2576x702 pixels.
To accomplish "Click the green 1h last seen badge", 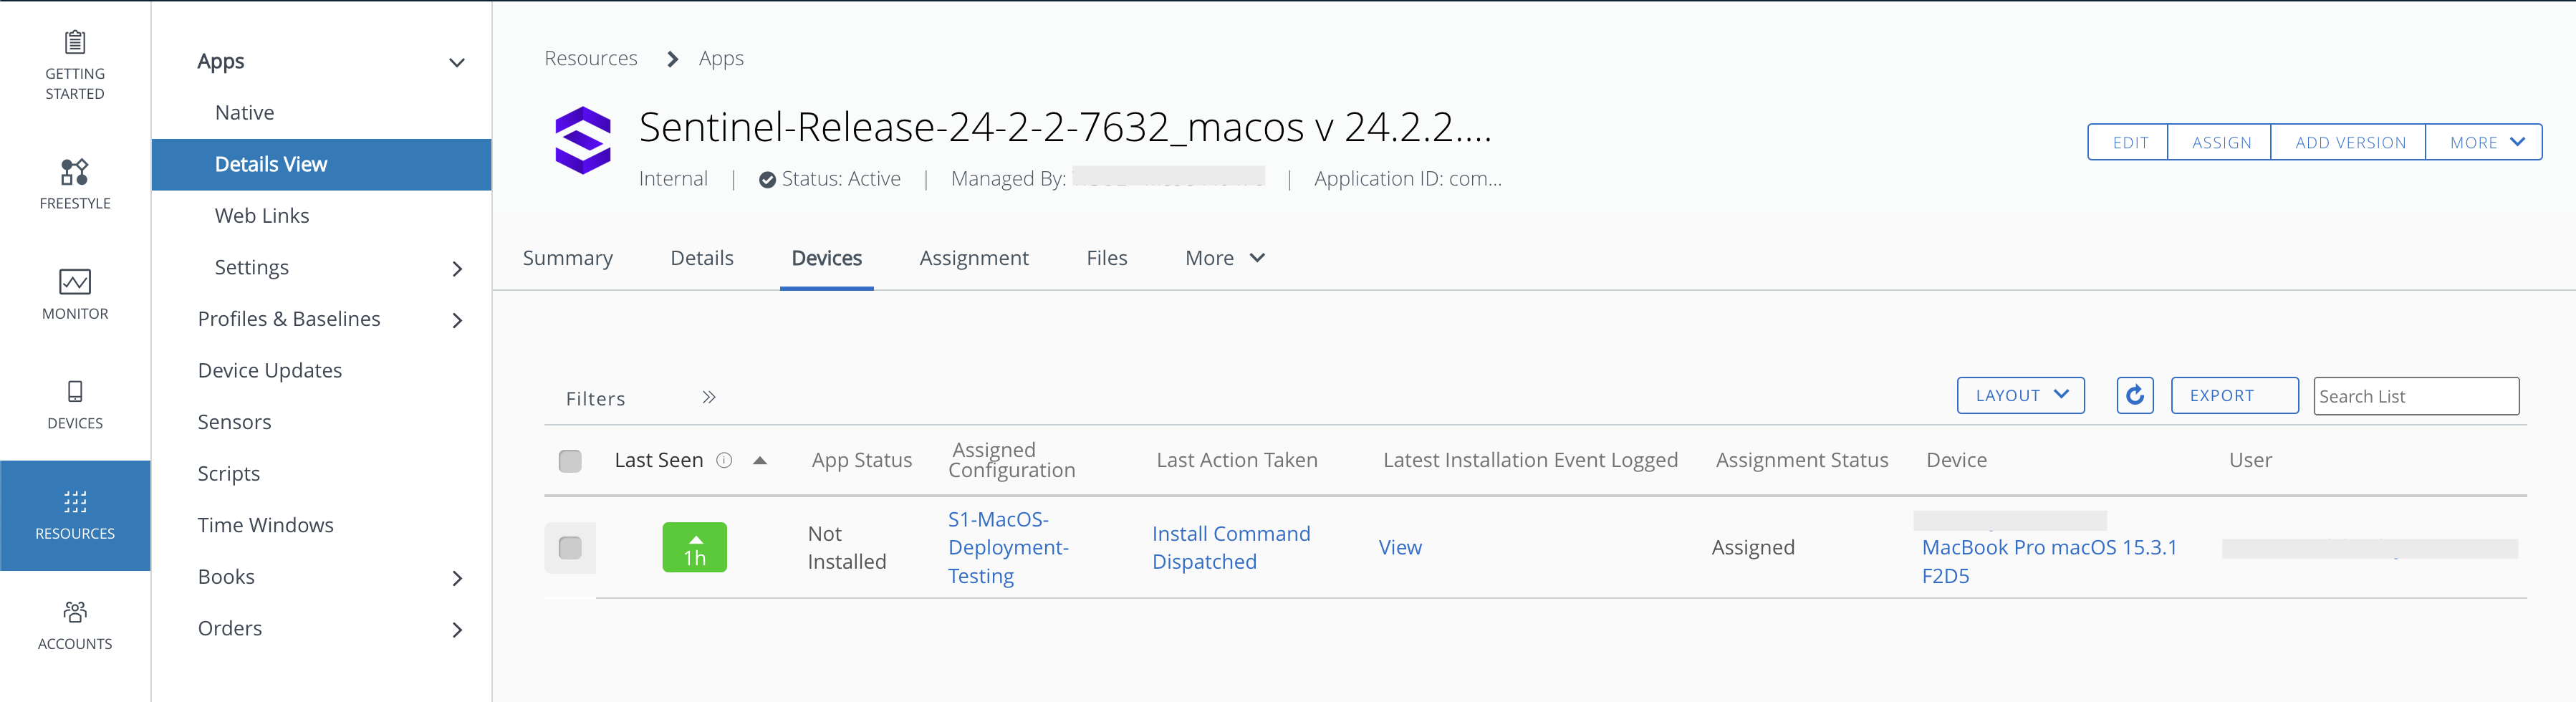I will click(694, 547).
